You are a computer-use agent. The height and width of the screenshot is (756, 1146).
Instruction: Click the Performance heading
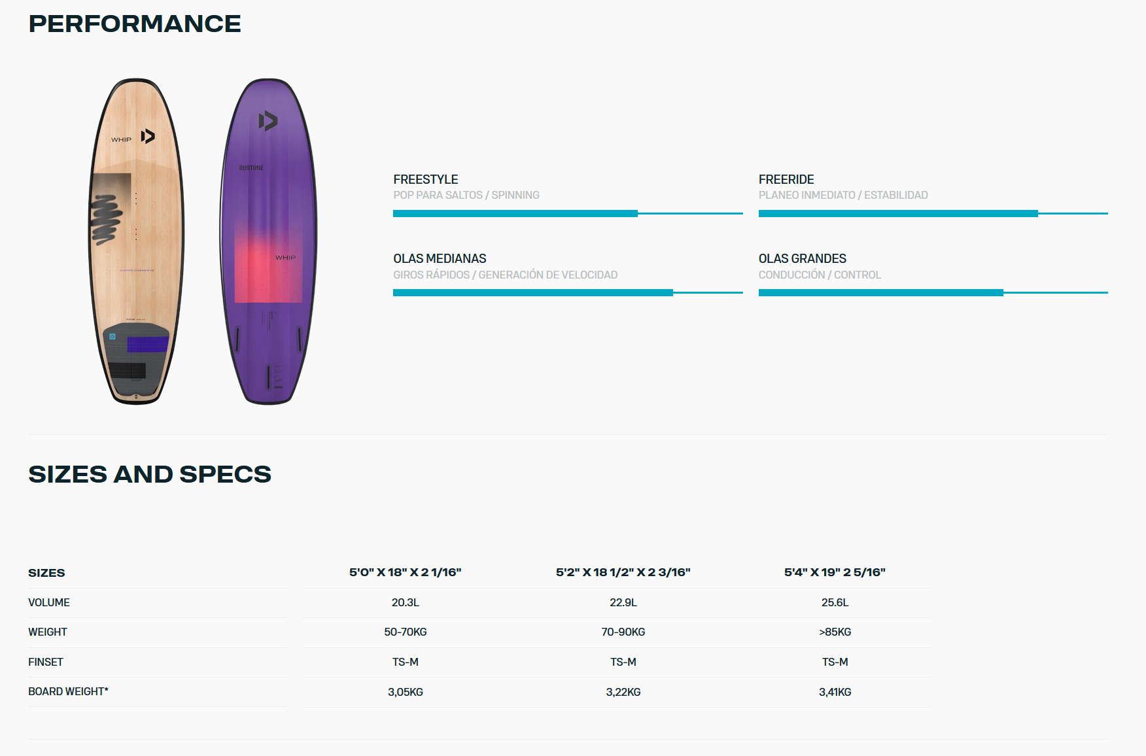[135, 24]
